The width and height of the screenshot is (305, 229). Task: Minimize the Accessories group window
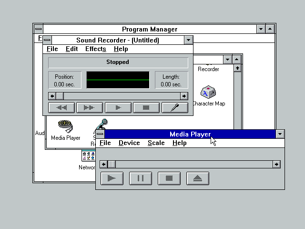point(227,59)
